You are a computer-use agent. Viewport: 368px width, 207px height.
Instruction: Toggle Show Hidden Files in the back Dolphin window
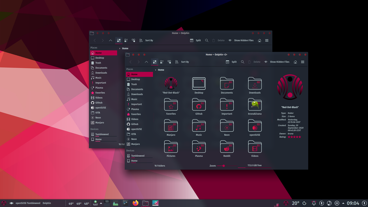click(x=241, y=40)
